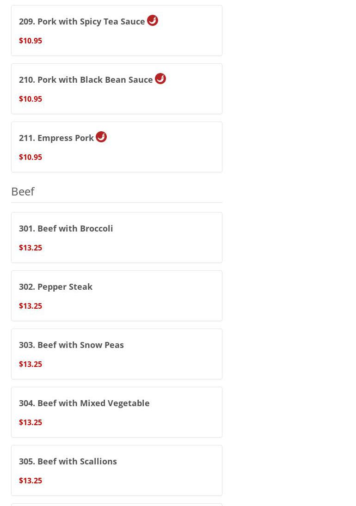Click the $10.95 price under Pork with Spicy Tea Sauce
The height and width of the screenshot is (506, 356).
pyautogui.click(x=31, y=41)
